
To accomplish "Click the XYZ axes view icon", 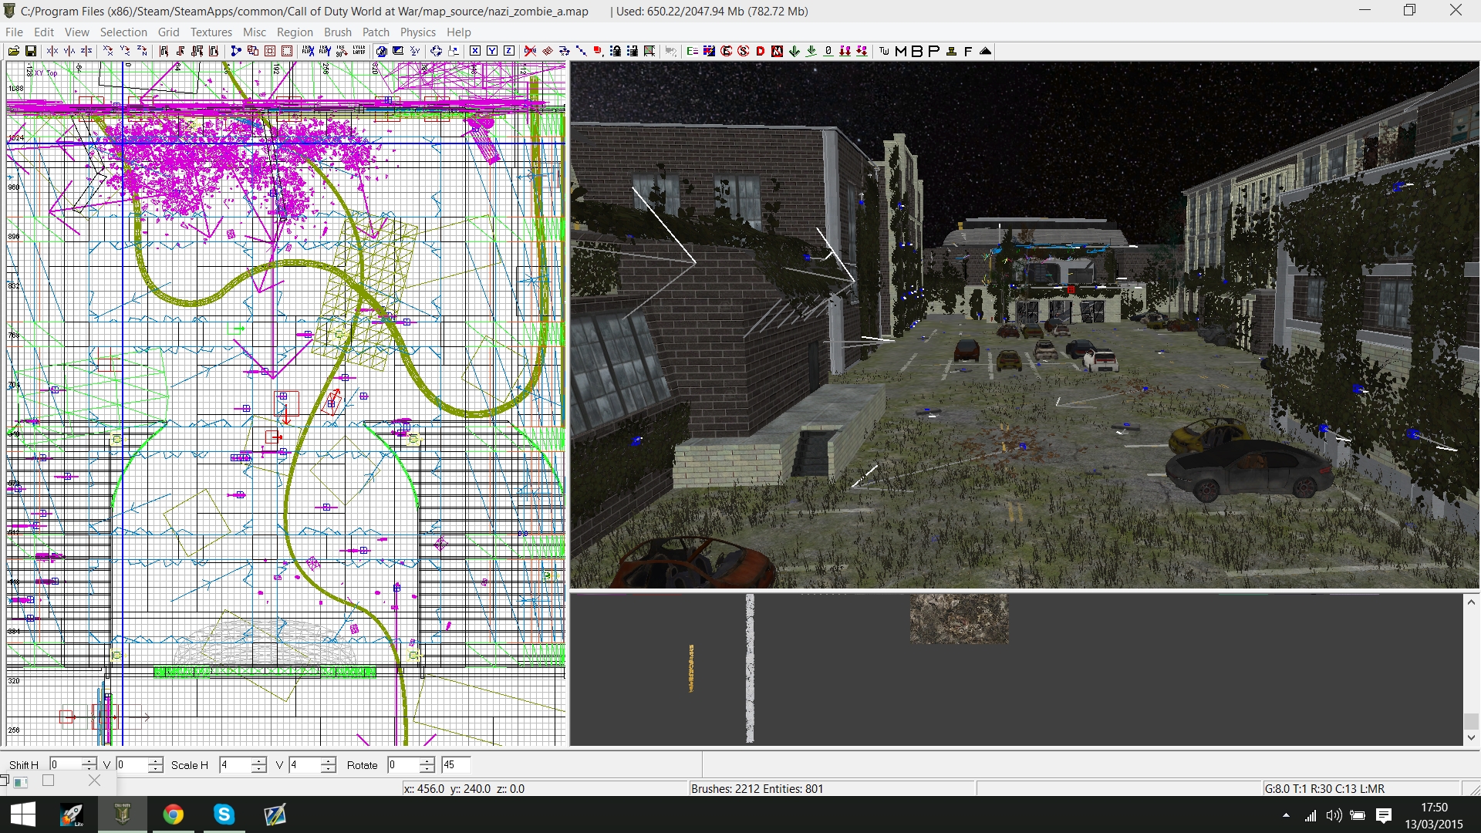I will [415, 51].
